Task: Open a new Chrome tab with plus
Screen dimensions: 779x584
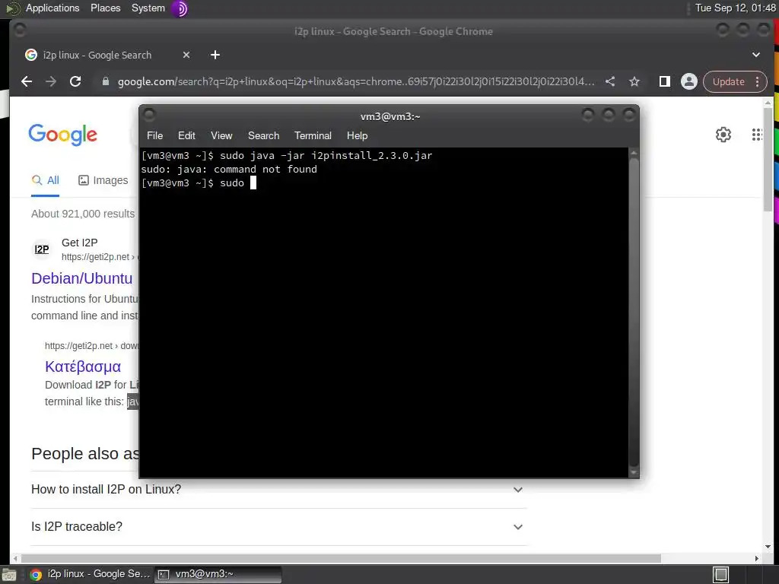Action: 215,55
